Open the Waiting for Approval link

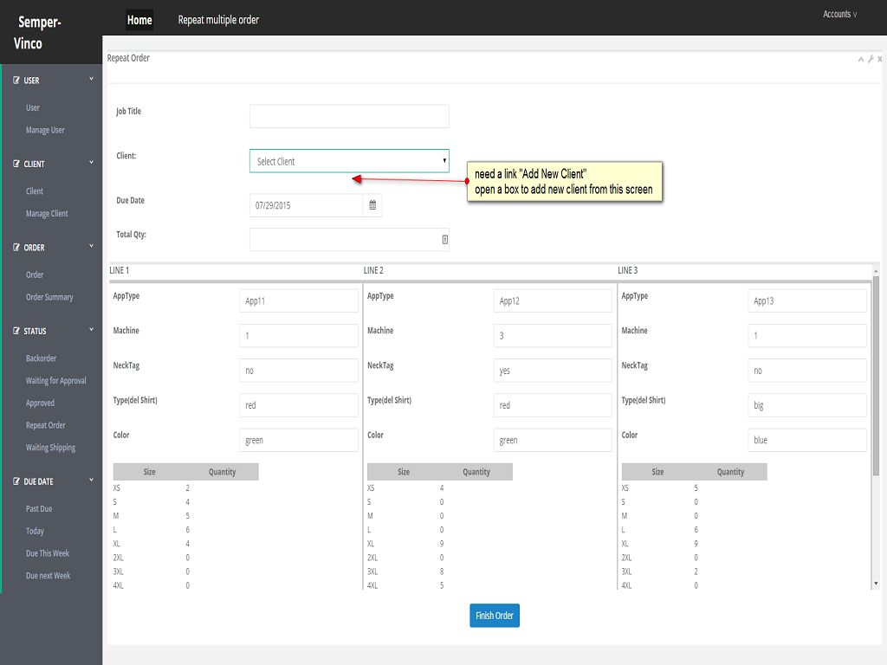[x=55, y=381]
